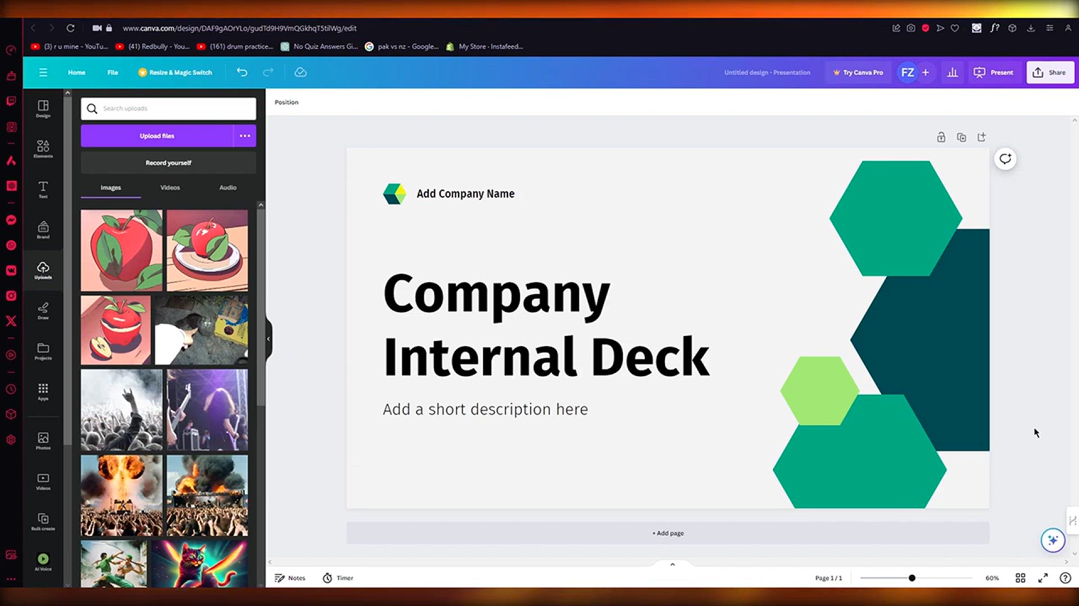Click the zoom slider handle

pyautogui.click(x=912, y=578)
